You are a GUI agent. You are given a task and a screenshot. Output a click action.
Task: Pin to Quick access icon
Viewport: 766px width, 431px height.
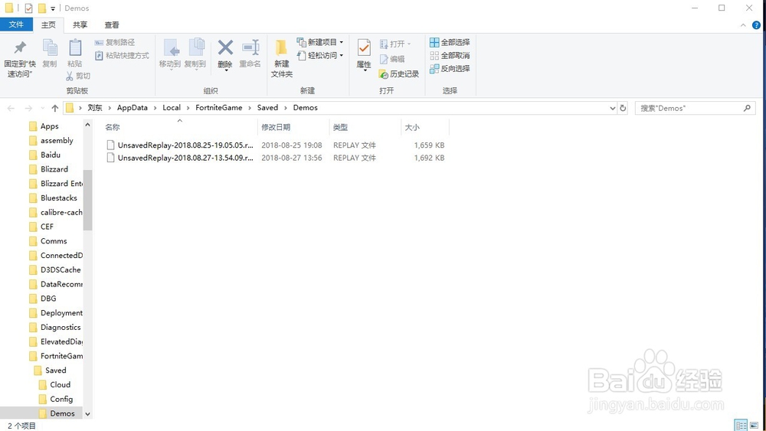pyautogui.click(x=20, y=47)
